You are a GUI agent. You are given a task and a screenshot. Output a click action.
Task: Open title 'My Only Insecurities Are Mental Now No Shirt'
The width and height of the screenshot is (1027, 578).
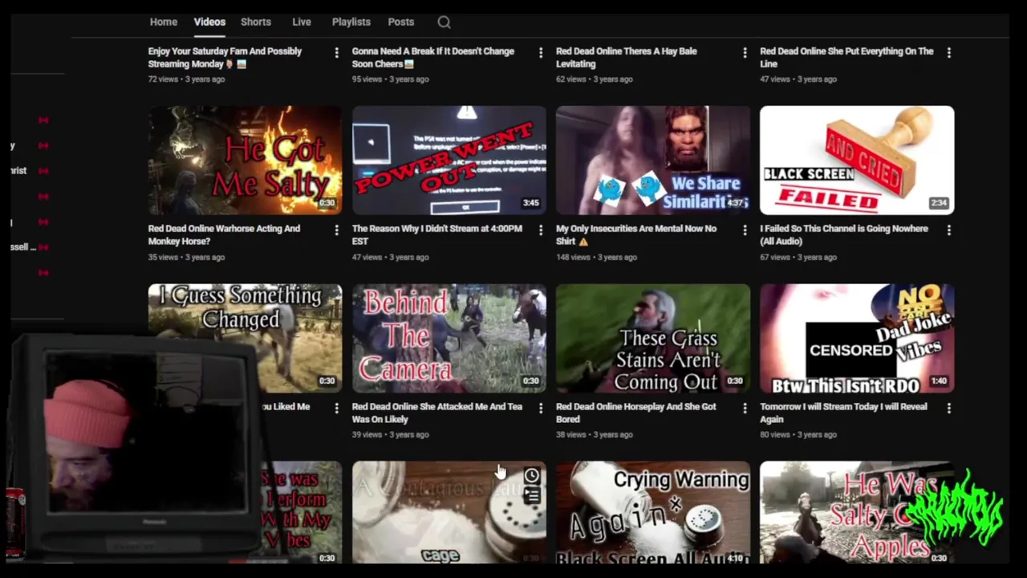click(x=636, y=235)
